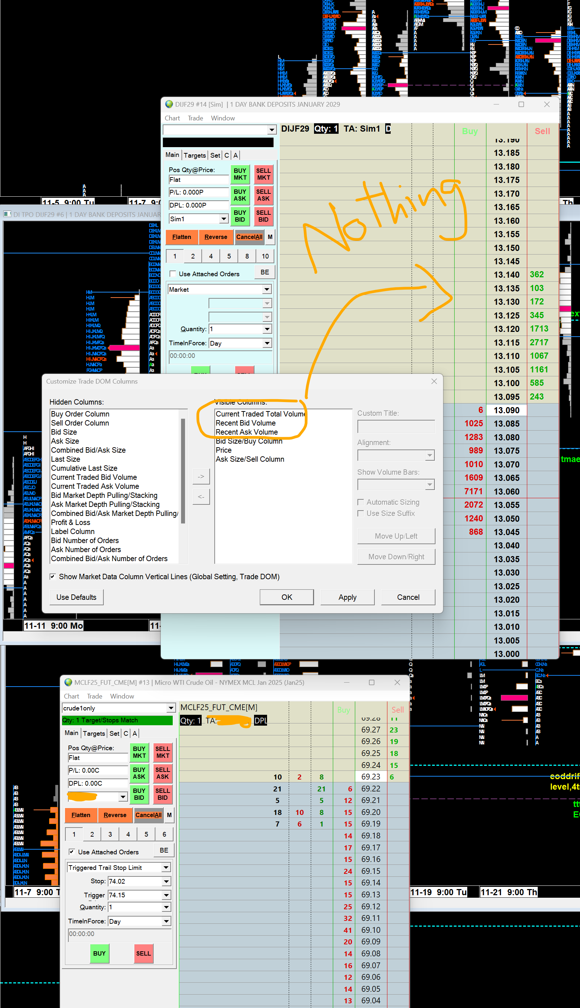Close the Customize Trade DOM Columns dialog
580x1008 pixels.
click(x=434, y=381)
